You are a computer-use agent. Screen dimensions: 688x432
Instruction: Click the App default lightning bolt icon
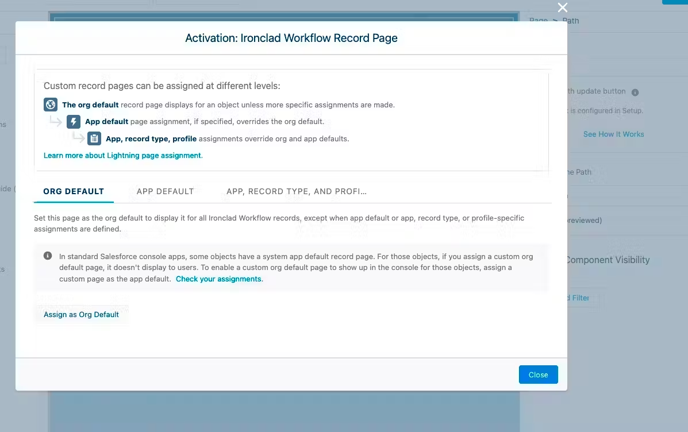[73, 121]
